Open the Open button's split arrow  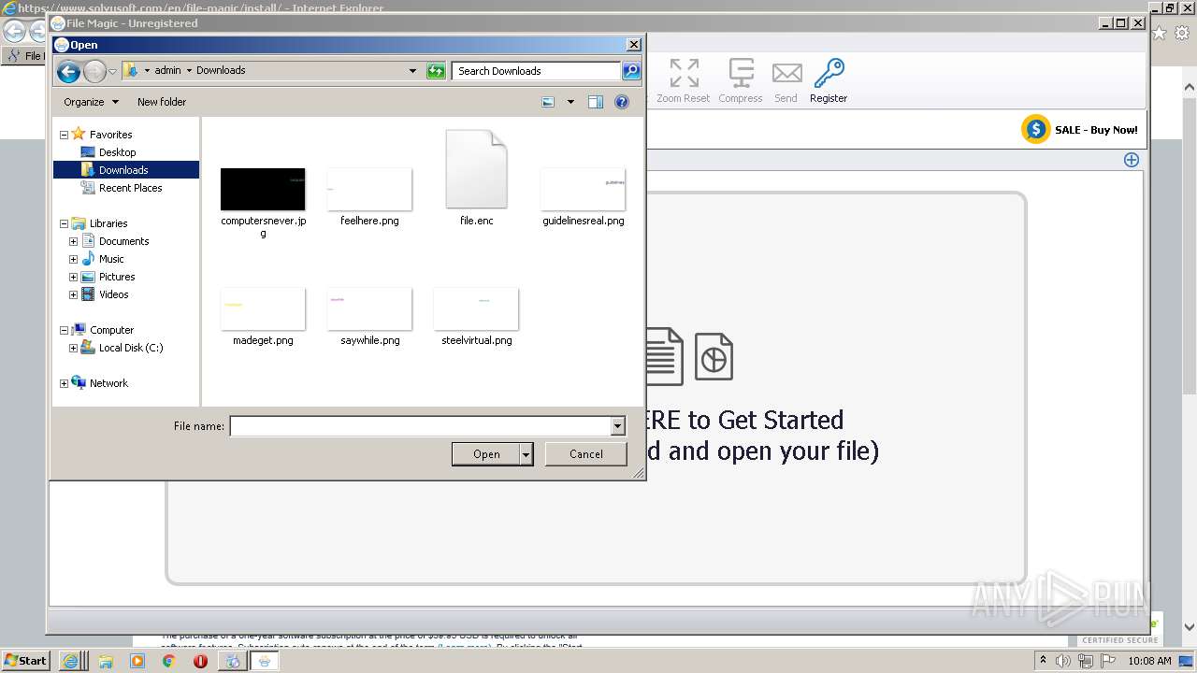pos(526,454)
